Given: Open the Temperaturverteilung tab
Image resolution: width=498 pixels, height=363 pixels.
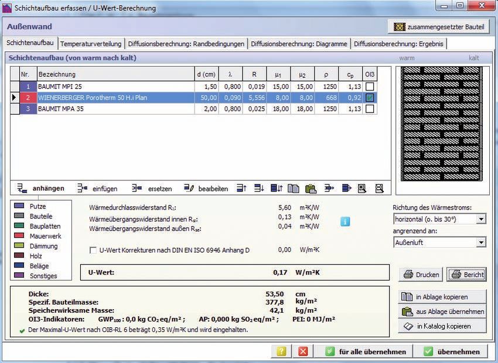Looking at the screenshot, I should [x=91, y=44].
